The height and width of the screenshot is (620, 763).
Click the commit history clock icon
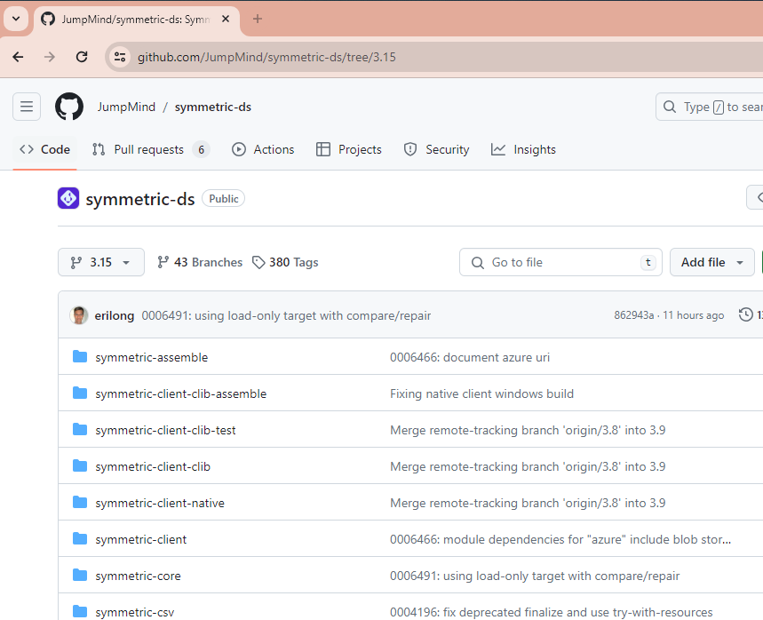pyautogui.click(x=745, y=314)
